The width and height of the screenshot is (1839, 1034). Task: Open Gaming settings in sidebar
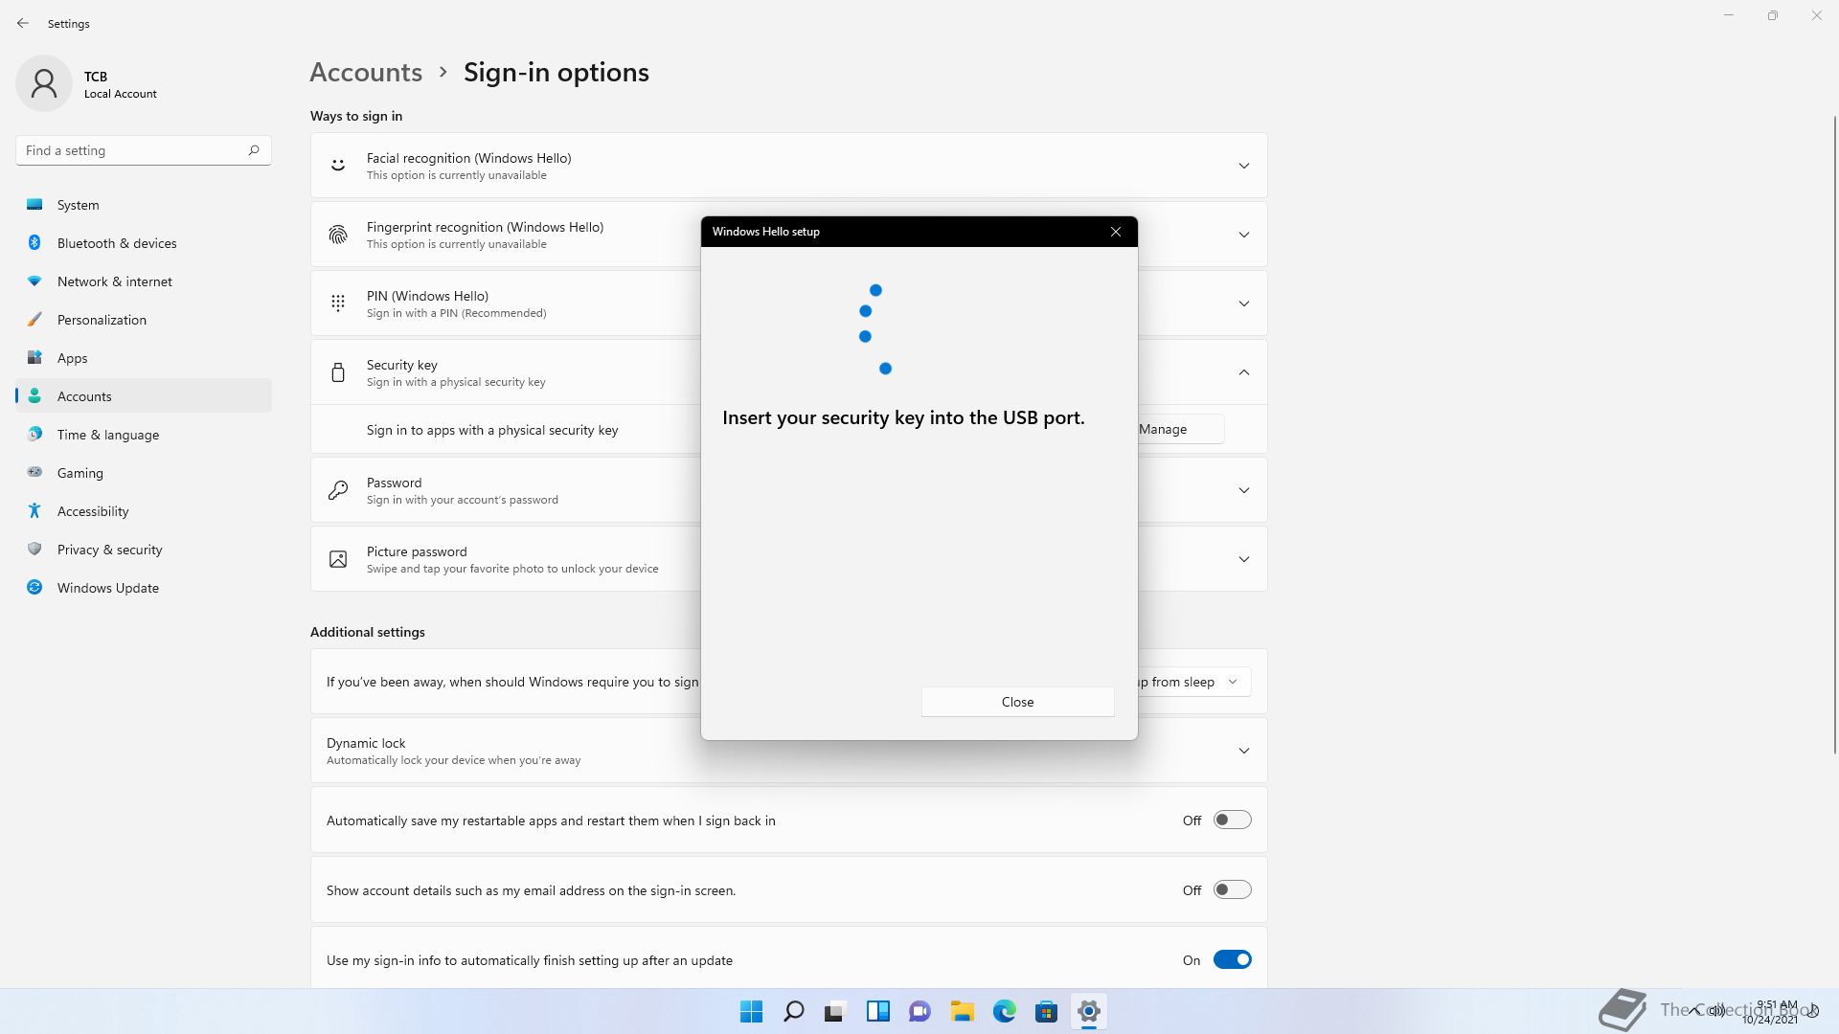coord(144,473)
